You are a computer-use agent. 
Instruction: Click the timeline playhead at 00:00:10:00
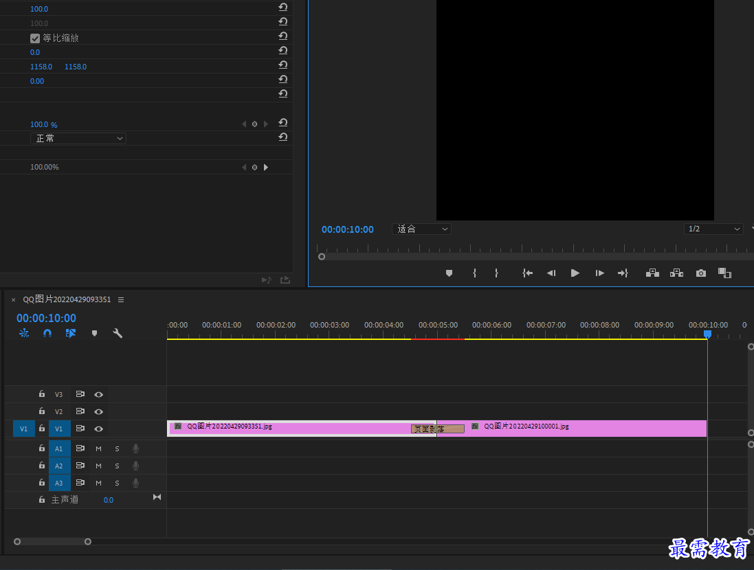tap(707, 334)
